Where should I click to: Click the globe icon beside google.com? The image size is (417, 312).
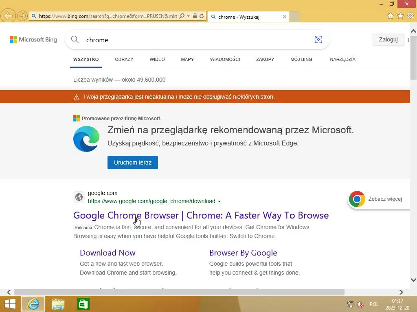click(79, 197)
